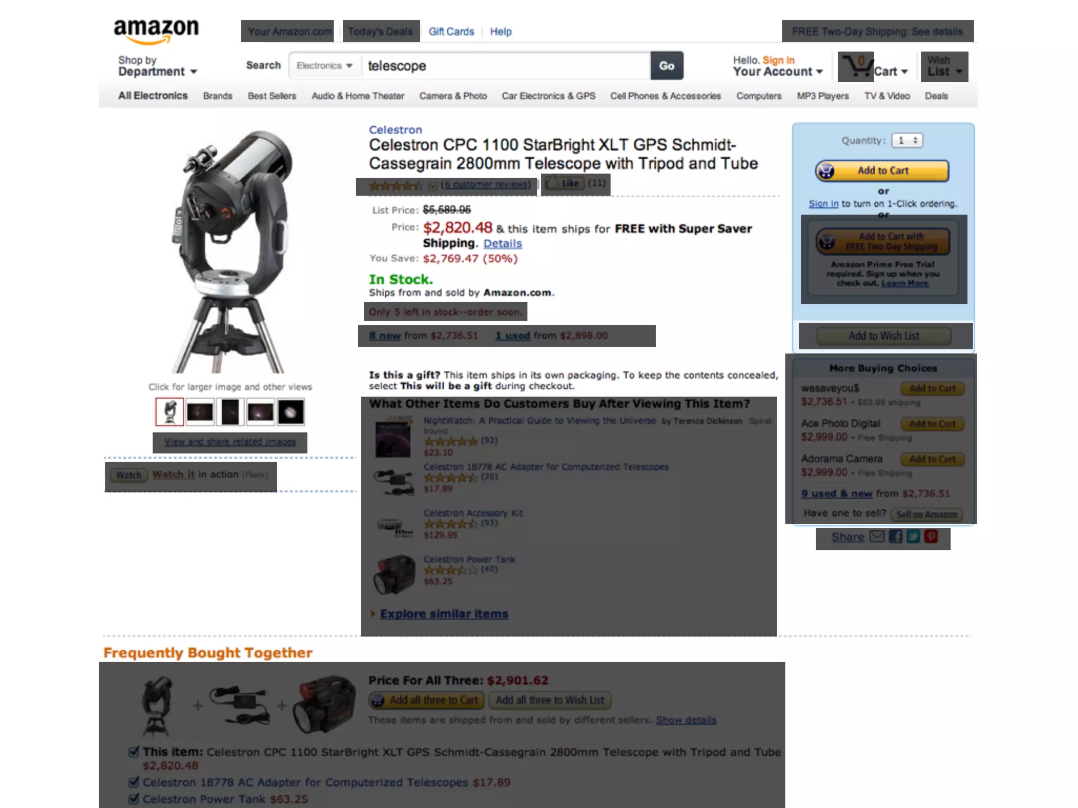Share on Pinterest icon
This screenshot has width=1078, height=808.
coord(931,537)
